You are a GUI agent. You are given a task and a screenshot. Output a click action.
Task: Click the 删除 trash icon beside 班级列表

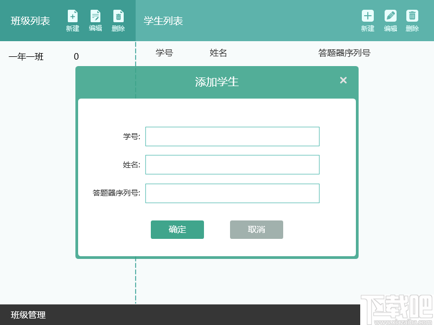(x=118, y=16)
